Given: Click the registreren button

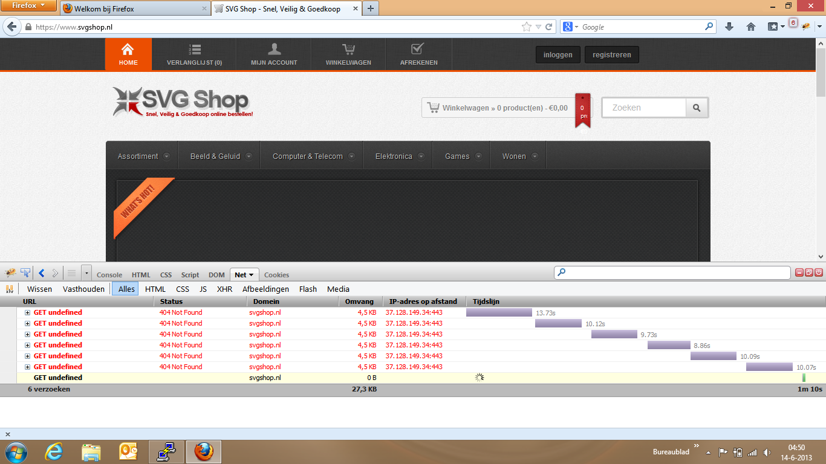Looking at the screenshot, I should 611,54.
